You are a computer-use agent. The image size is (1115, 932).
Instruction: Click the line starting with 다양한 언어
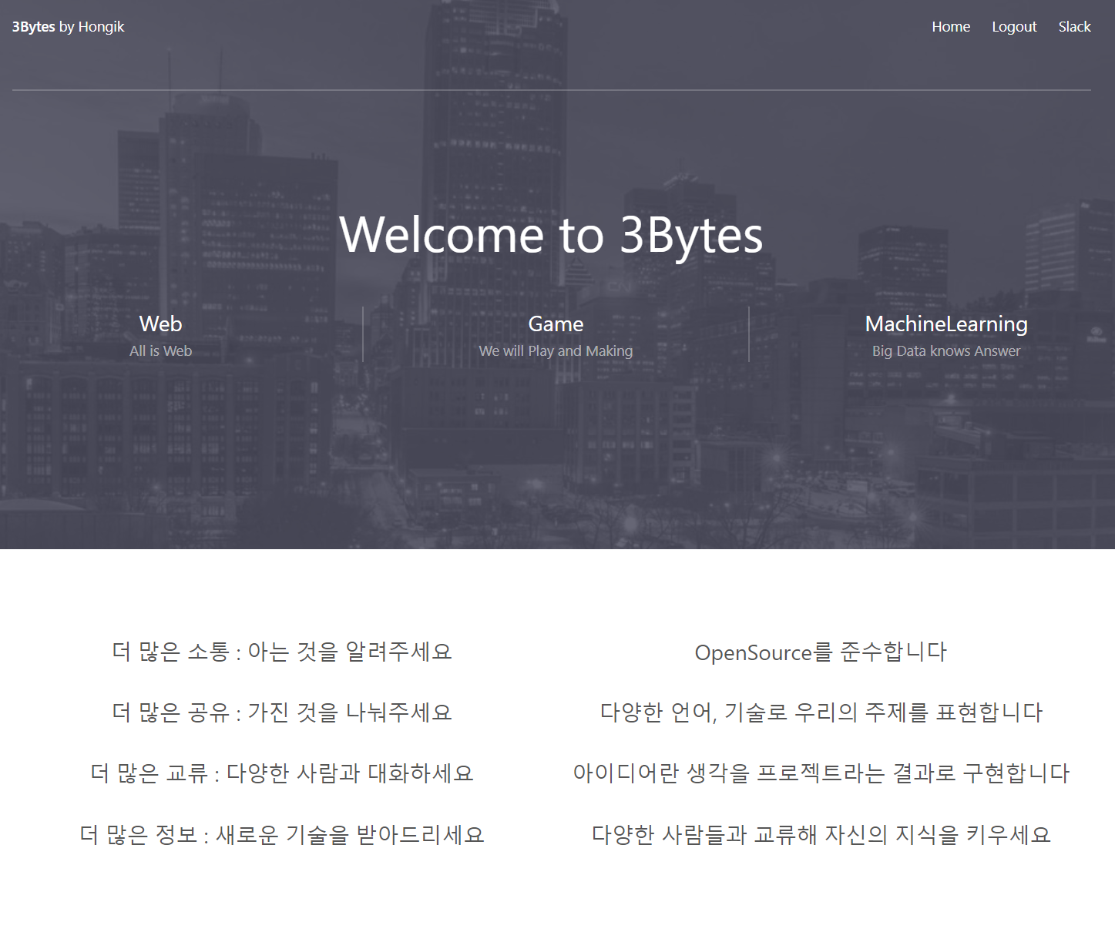pyautogui.click(x=821, y=712)
